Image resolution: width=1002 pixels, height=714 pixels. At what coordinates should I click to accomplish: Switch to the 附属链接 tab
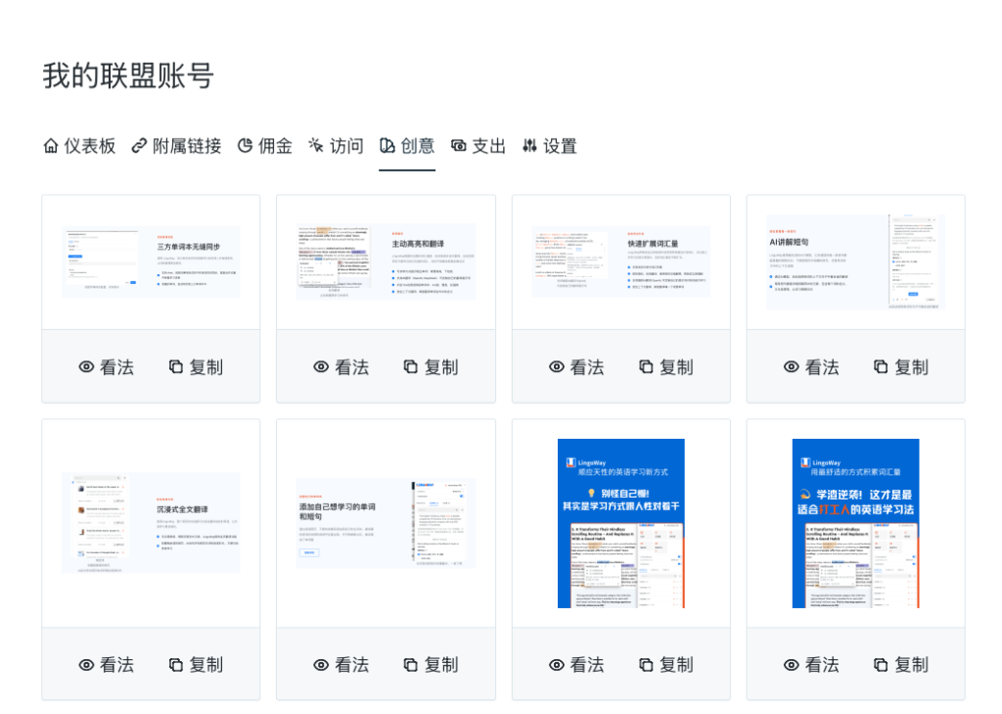tap(176, 147)
